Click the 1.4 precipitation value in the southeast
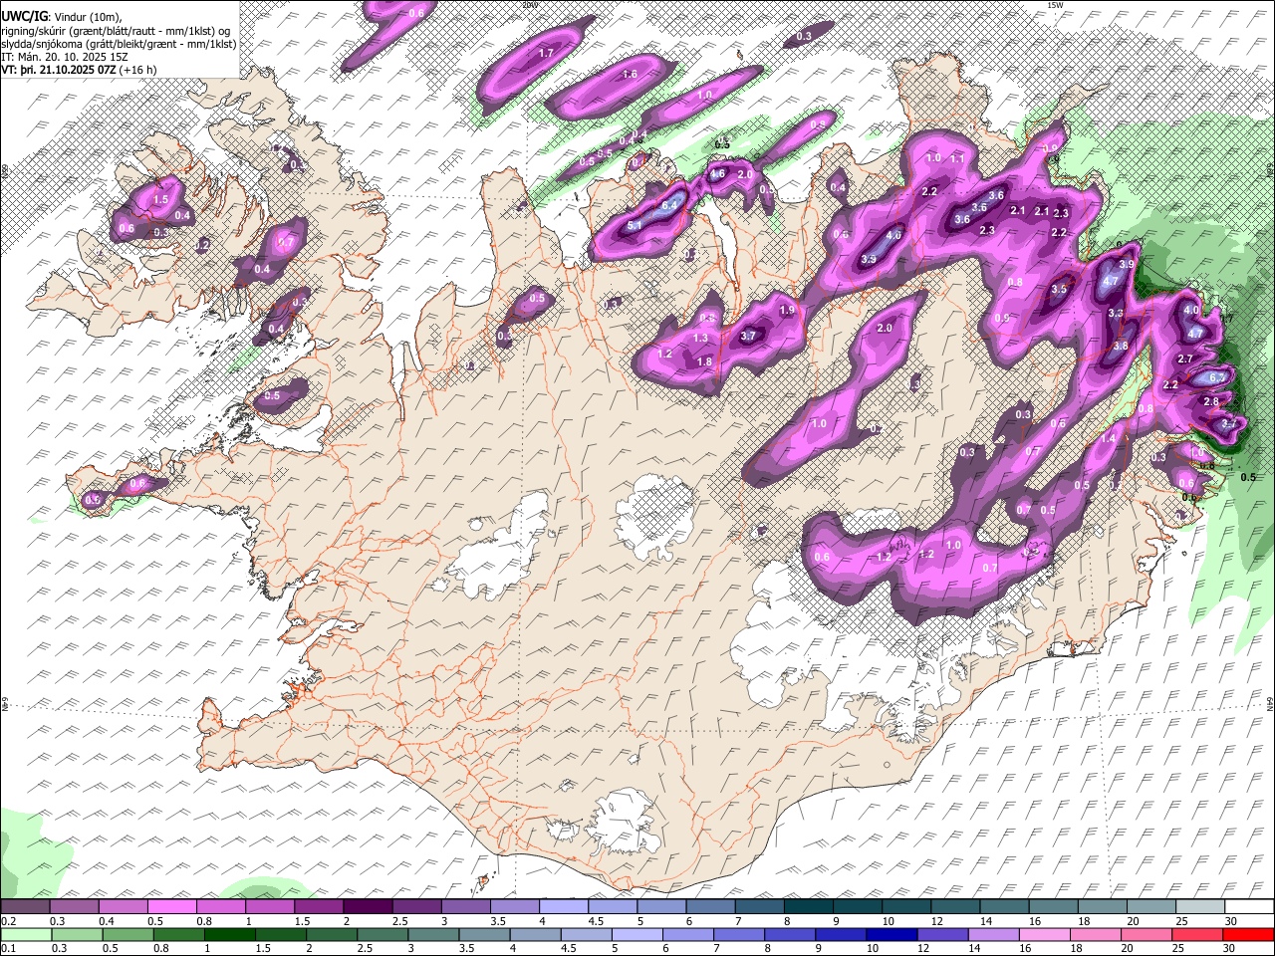The height and width of the screenshot is (956, 1275). pos(1108,439)
